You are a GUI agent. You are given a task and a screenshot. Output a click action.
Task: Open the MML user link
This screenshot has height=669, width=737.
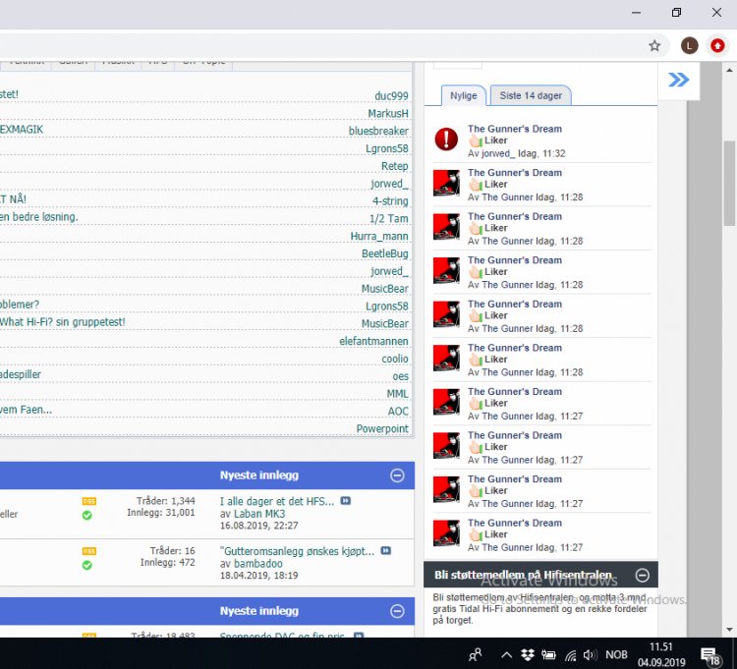point(397,394)
